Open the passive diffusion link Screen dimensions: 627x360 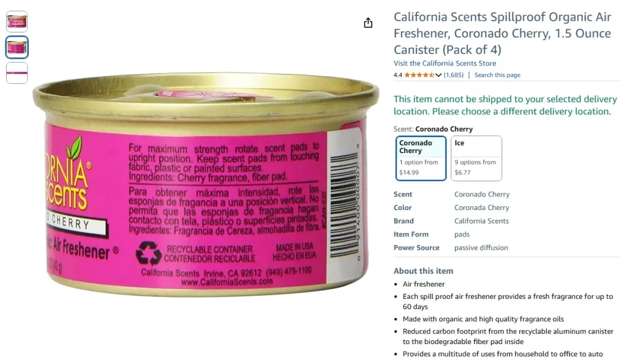481,247
